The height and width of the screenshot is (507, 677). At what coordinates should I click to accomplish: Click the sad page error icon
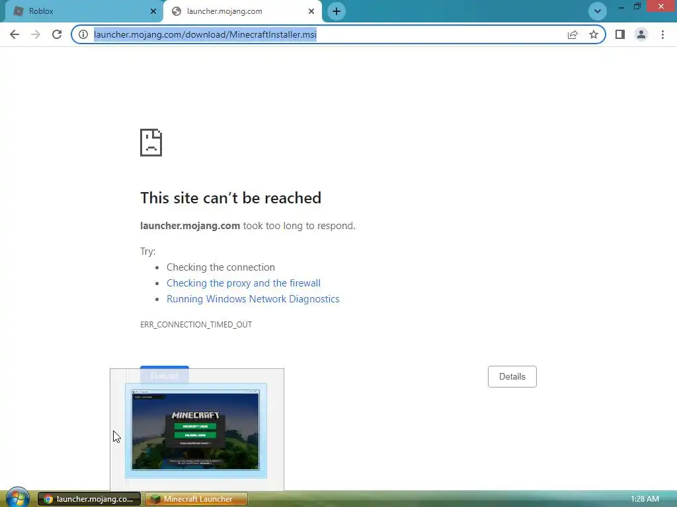[151, 143]
